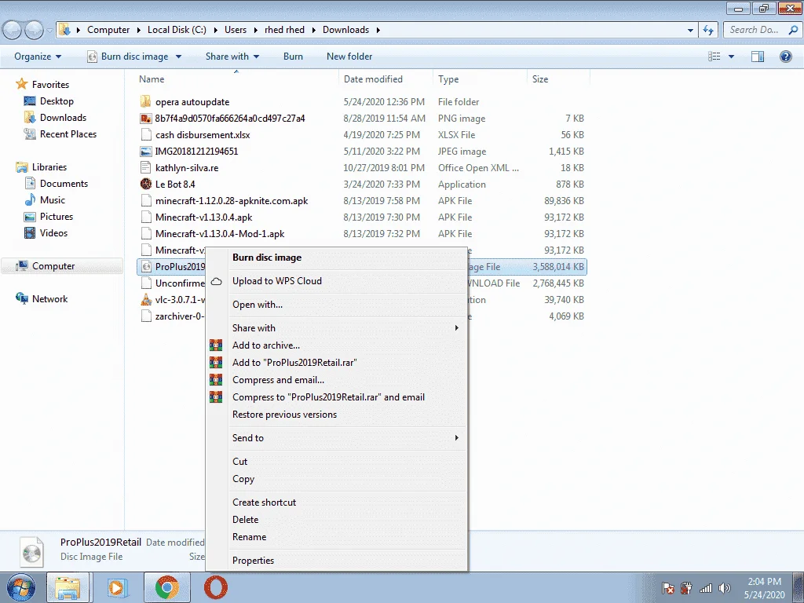Open the Pictures library icon

coord(31,217)
